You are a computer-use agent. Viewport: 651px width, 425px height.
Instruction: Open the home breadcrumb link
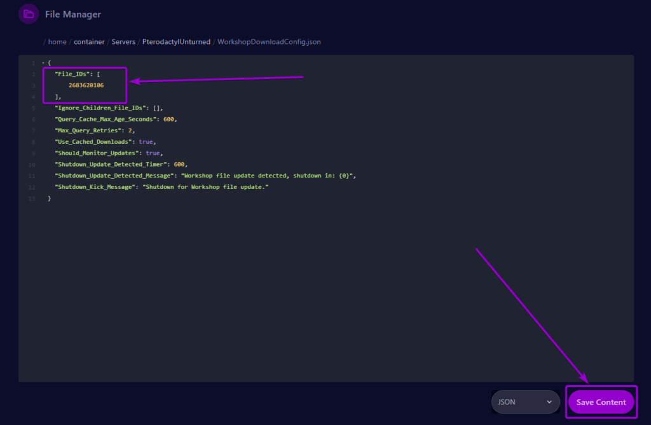57,42
